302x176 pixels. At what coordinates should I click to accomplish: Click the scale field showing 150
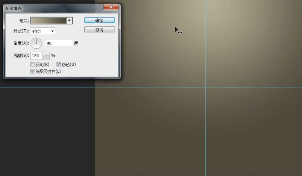coord(36,56)
